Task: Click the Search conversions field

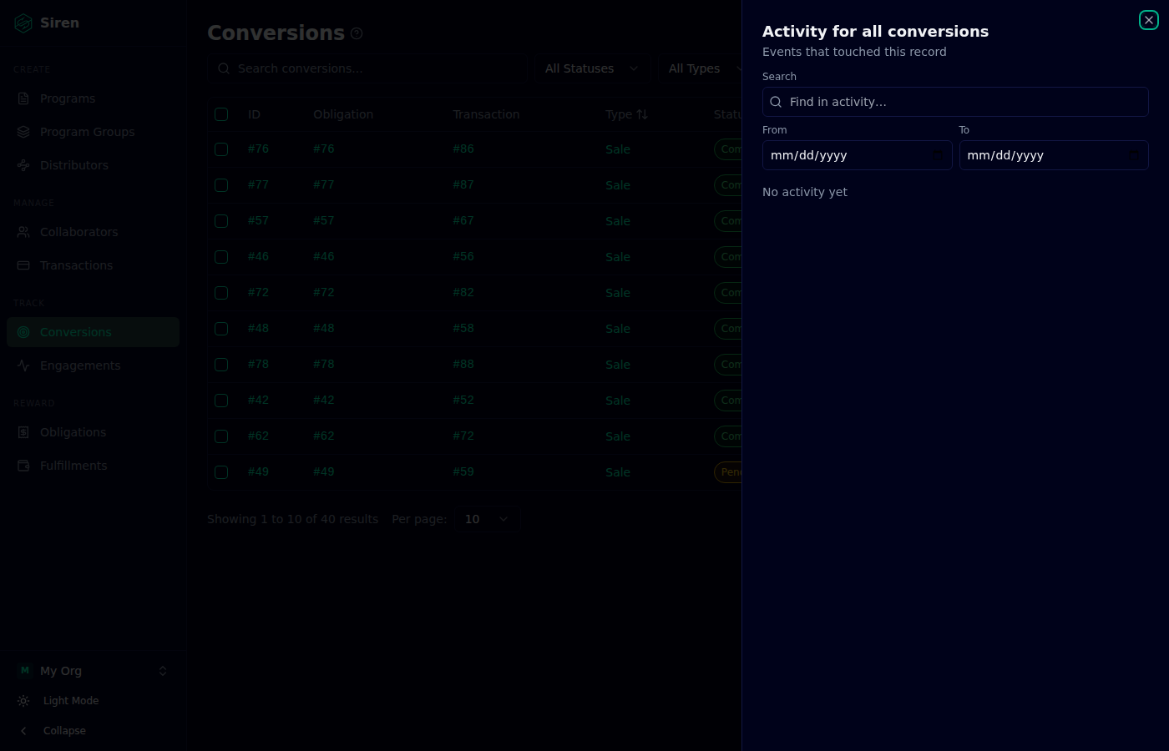Action: [367, 68]
